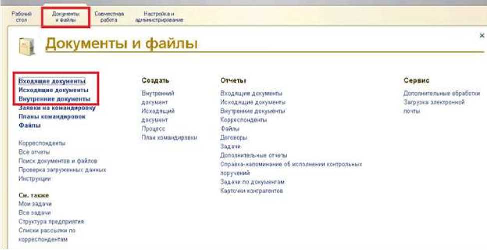Viewport: 487px width, 250px height.
Task: Open Все отчеты
Action: tap(34, 152)
